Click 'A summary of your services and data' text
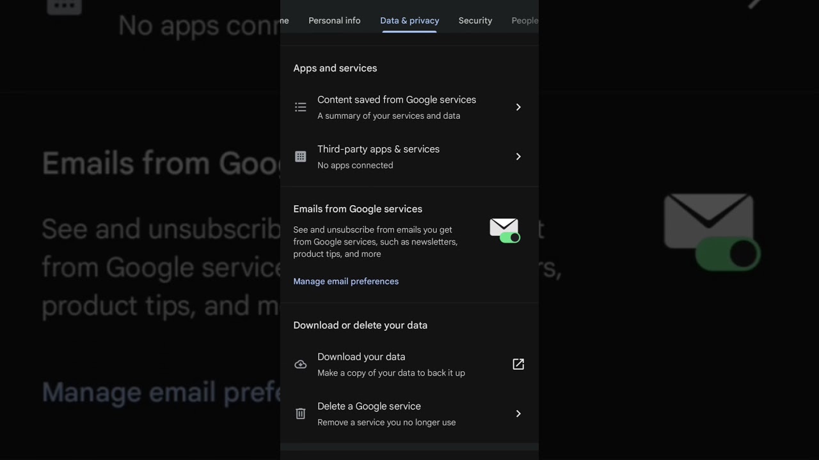This screenshot has height=460, width=819. [388, 116]
